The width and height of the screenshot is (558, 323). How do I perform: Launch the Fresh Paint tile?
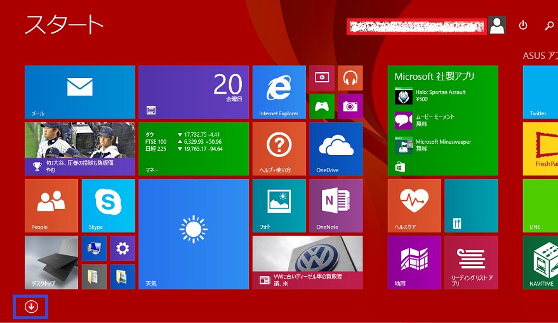tap(541, 149)
